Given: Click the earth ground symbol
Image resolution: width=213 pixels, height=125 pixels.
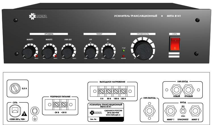Looking at the screenshot, I should click(35, 119).
